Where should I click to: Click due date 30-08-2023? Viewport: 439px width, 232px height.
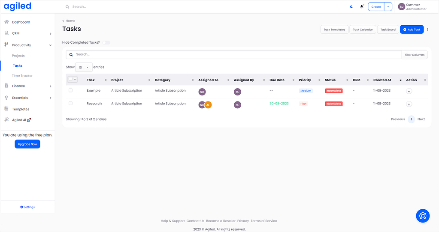point(279,104)
